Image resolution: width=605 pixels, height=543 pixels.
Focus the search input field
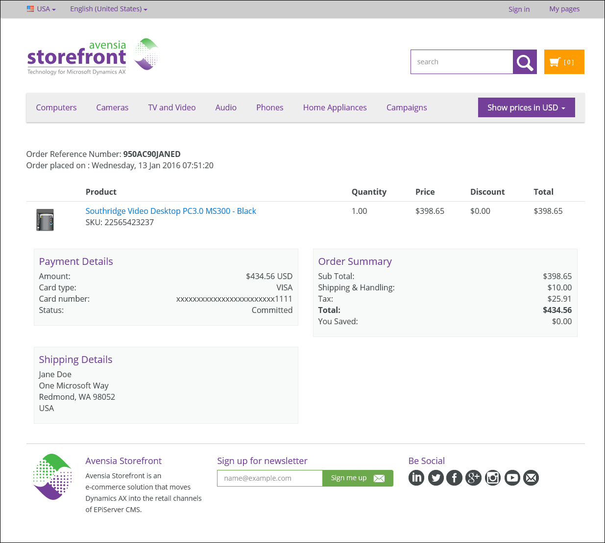pos(461,62)
